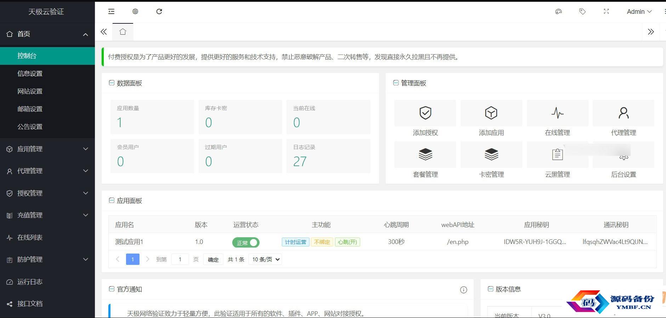Click the next page arrow
666x318 pixels.
tap(148, 259)
